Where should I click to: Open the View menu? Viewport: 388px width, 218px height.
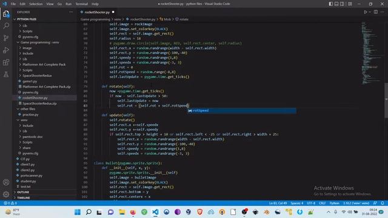pos(50,4)
